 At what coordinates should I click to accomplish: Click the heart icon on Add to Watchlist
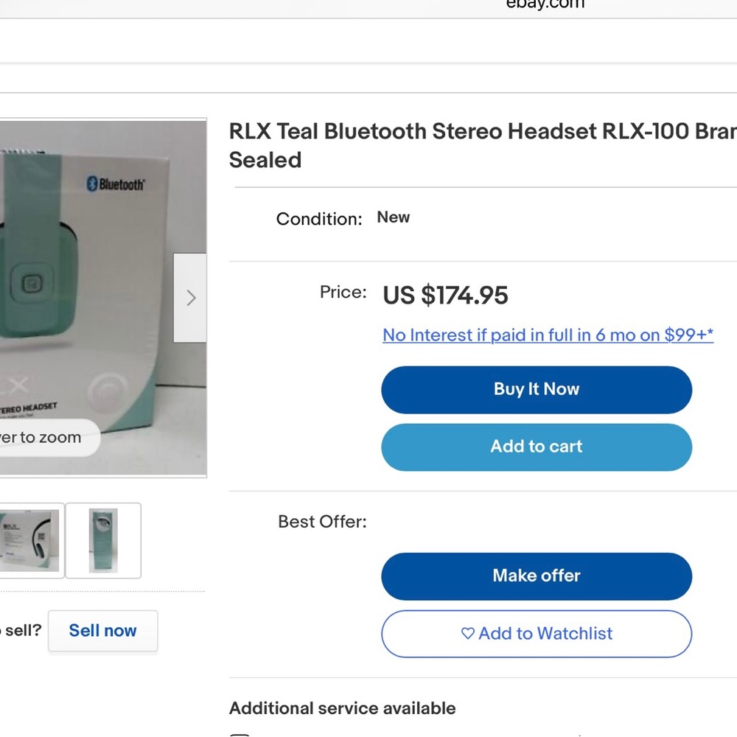click(x=468, y=633)
